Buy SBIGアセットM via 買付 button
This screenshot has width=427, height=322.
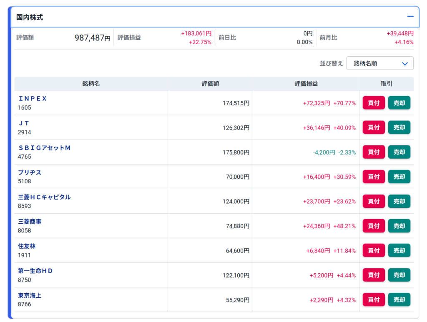(374, 152)
